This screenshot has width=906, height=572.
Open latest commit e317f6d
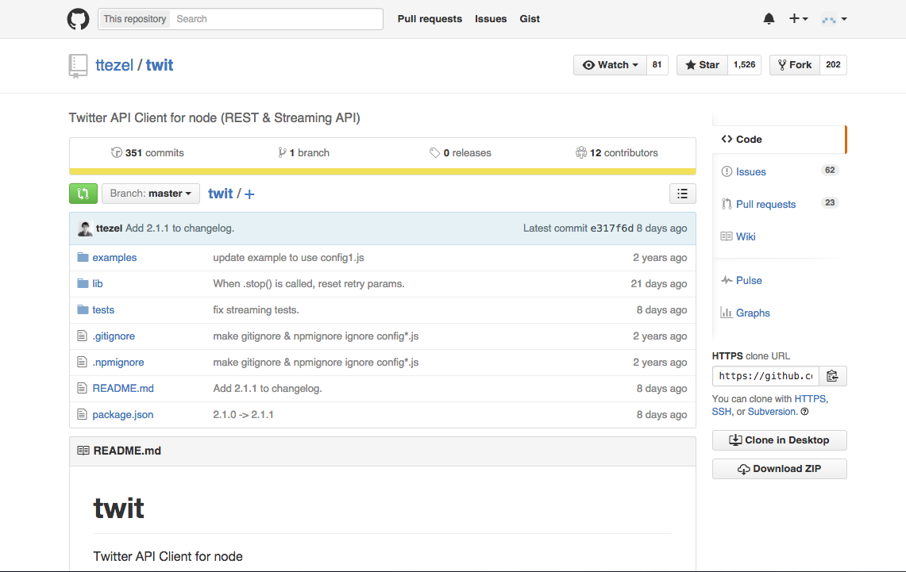pyautogui.click(x=611, y=228)
